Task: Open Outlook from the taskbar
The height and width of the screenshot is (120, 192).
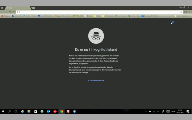Action: pyautogui.click(x=48, y=111)
